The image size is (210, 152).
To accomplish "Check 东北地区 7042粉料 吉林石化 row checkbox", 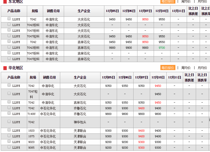I will coord(9,47).
